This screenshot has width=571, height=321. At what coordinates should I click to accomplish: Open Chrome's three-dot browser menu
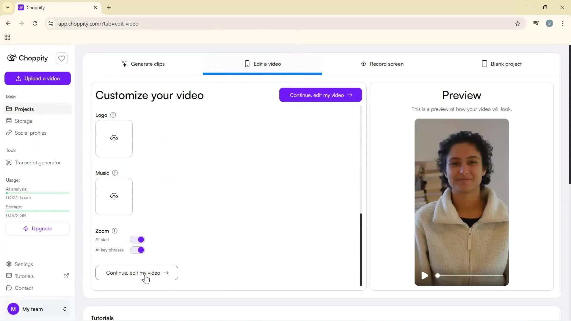(563, 23)
